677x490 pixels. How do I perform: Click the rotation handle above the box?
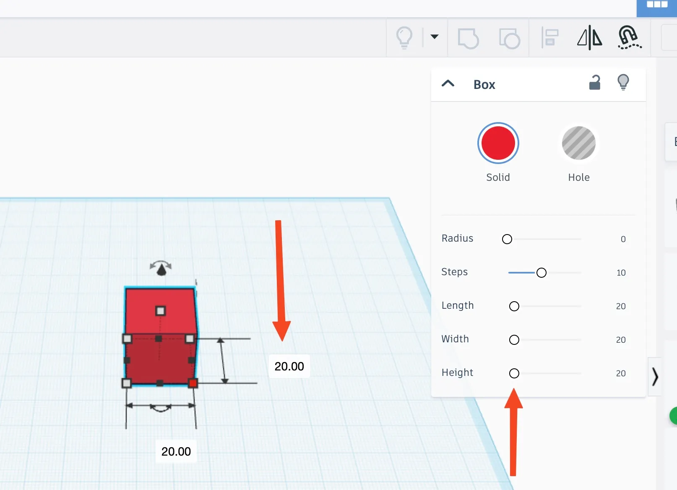[161, 268]
